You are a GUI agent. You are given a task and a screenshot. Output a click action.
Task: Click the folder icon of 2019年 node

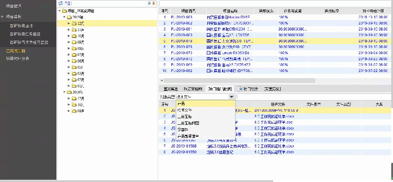pyautogui.click(x=69, y=17)
